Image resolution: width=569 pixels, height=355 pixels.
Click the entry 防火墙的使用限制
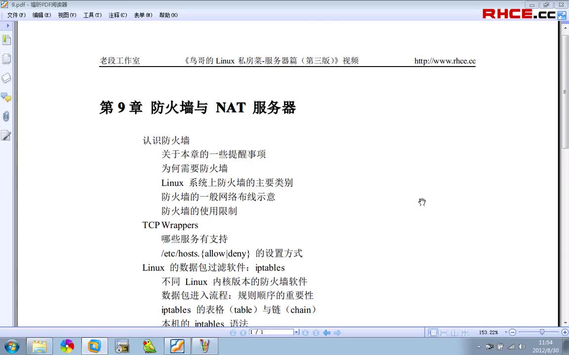[199, 211]
